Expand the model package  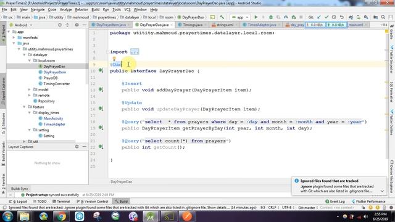[30, 89]
